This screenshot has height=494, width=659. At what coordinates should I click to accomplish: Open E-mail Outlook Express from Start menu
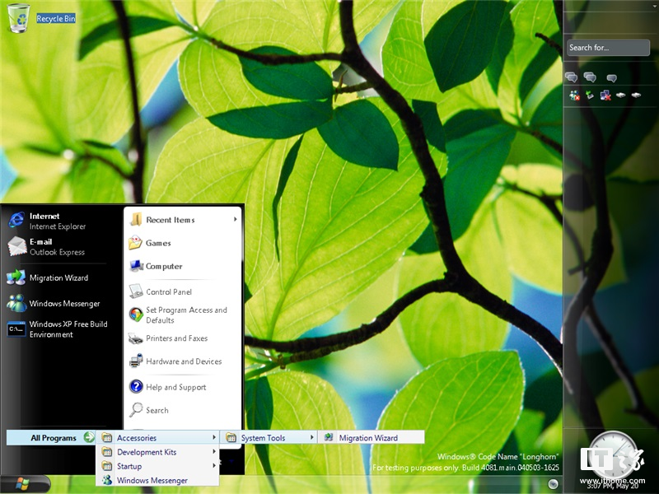[x=55, y=246]
